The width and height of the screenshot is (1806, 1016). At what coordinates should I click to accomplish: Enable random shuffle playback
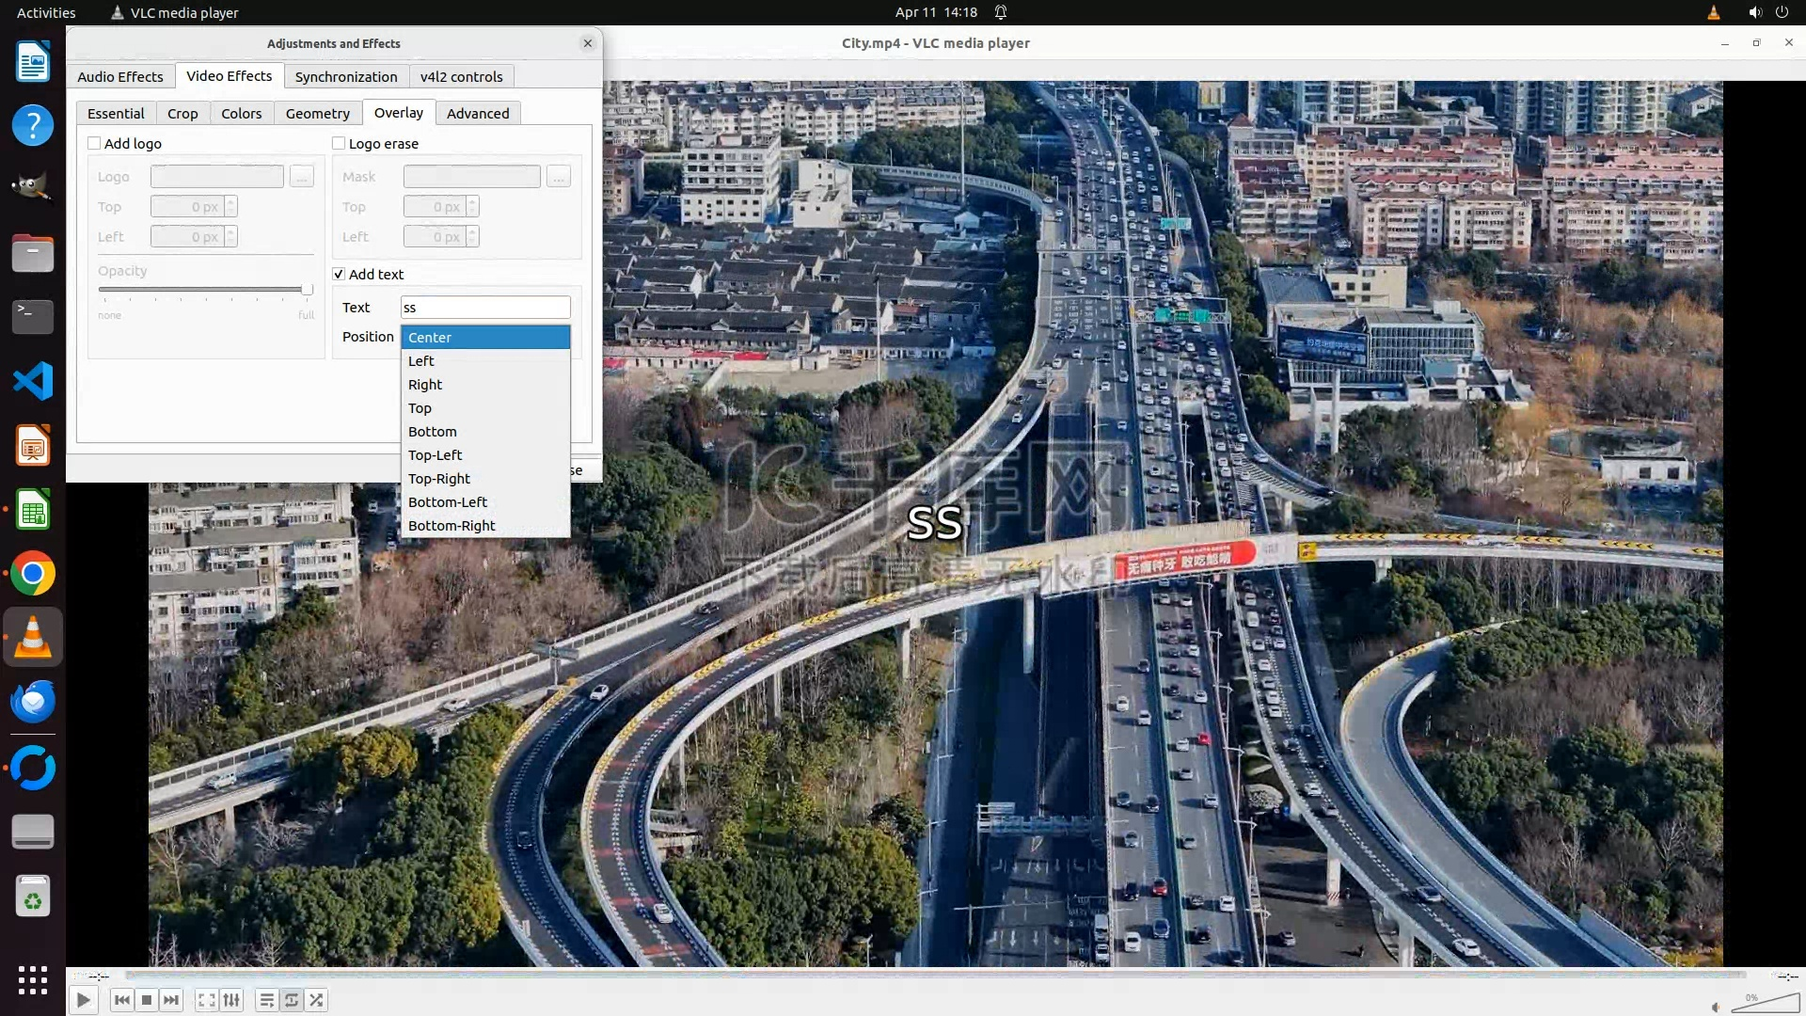[x=317, y=1000]
